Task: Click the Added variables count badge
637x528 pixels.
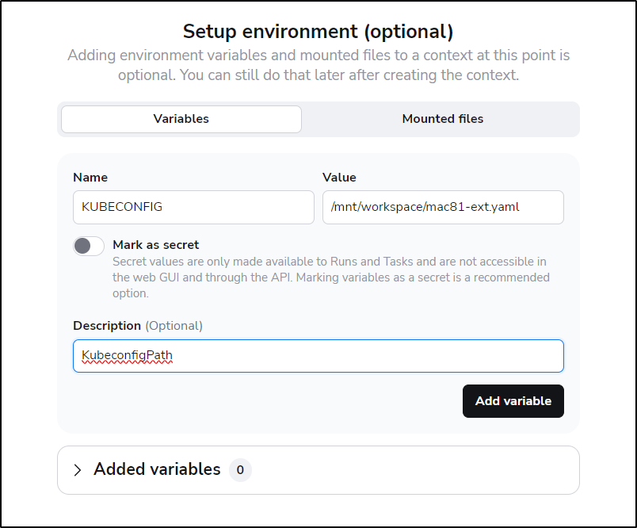Action: click(x=240, y=470)
